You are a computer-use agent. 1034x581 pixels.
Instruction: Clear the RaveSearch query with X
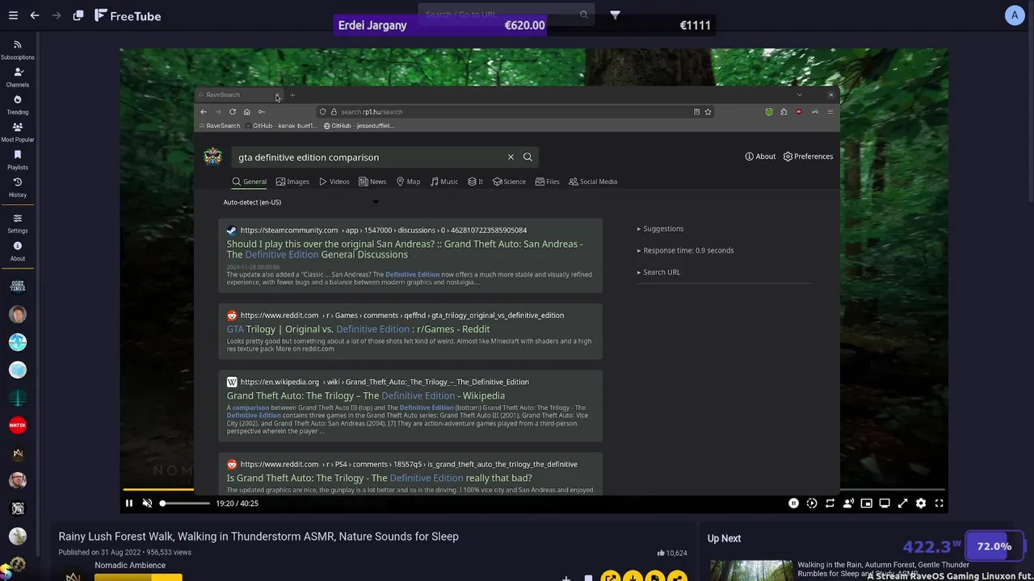[511, 157]
